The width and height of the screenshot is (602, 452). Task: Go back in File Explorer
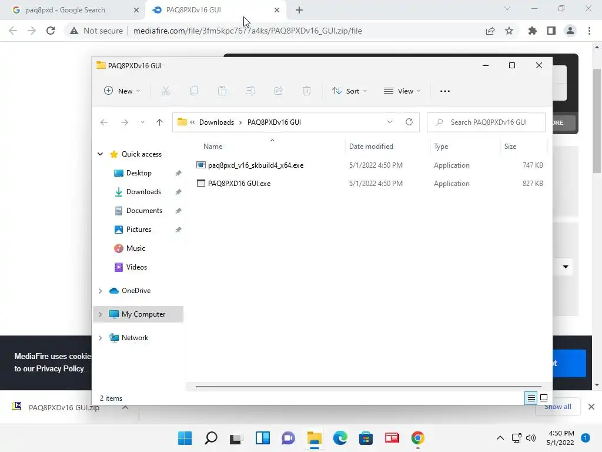[103, 122]
